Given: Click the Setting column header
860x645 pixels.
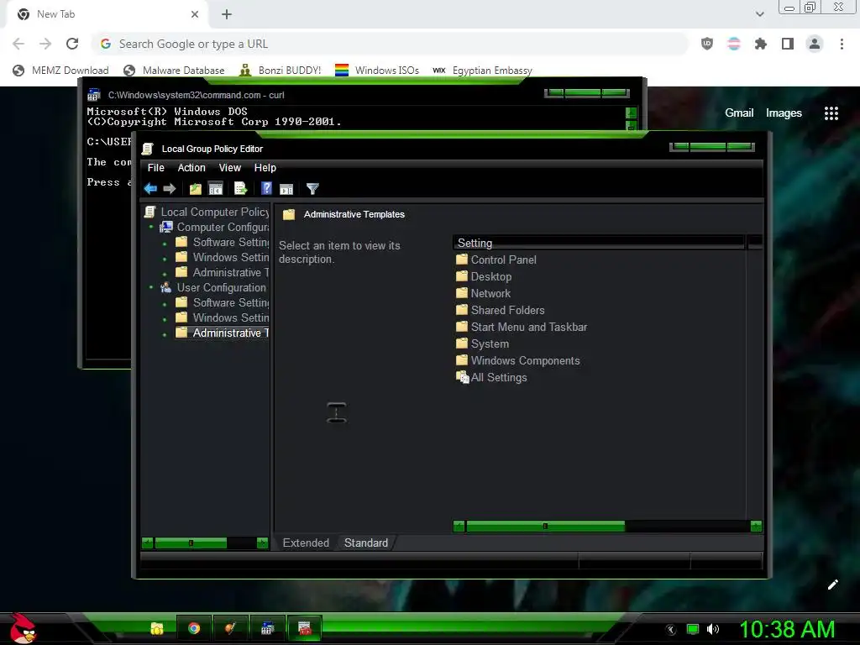Looking at the screenshot, I should pyautogui.click(x=598, y=243).
